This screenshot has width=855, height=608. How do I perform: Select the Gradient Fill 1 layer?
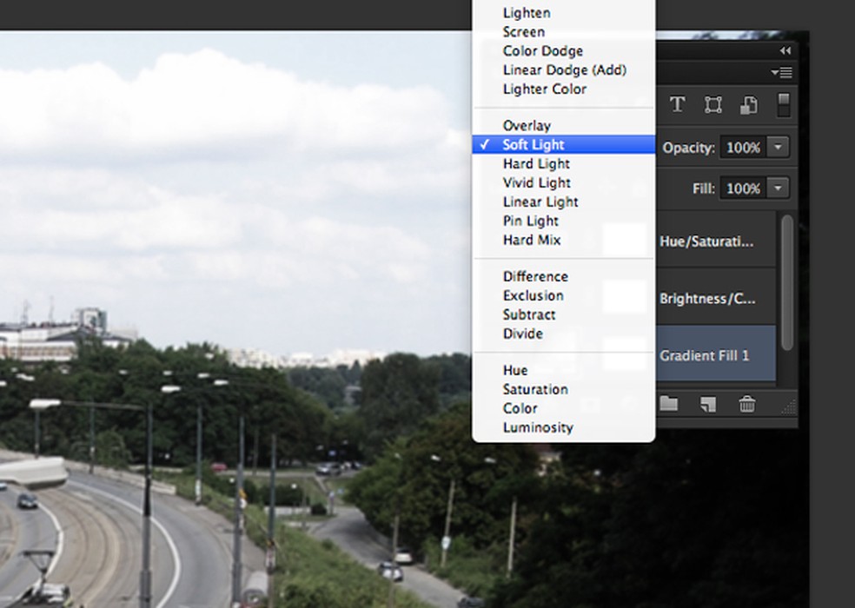715,355
